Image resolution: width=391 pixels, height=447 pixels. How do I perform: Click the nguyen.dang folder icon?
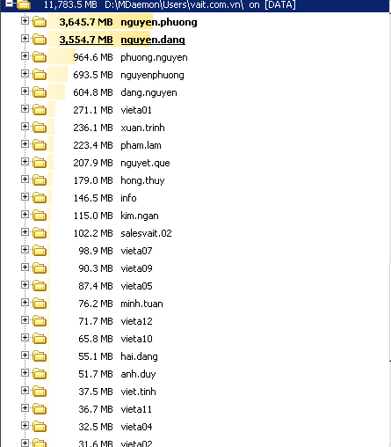coord(40,40)
